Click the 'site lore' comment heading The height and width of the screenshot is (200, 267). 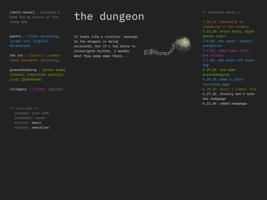coord(24,108)
